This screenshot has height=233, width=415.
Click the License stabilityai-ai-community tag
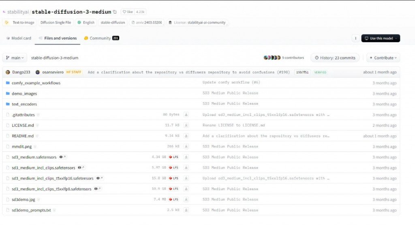point(197,23)
